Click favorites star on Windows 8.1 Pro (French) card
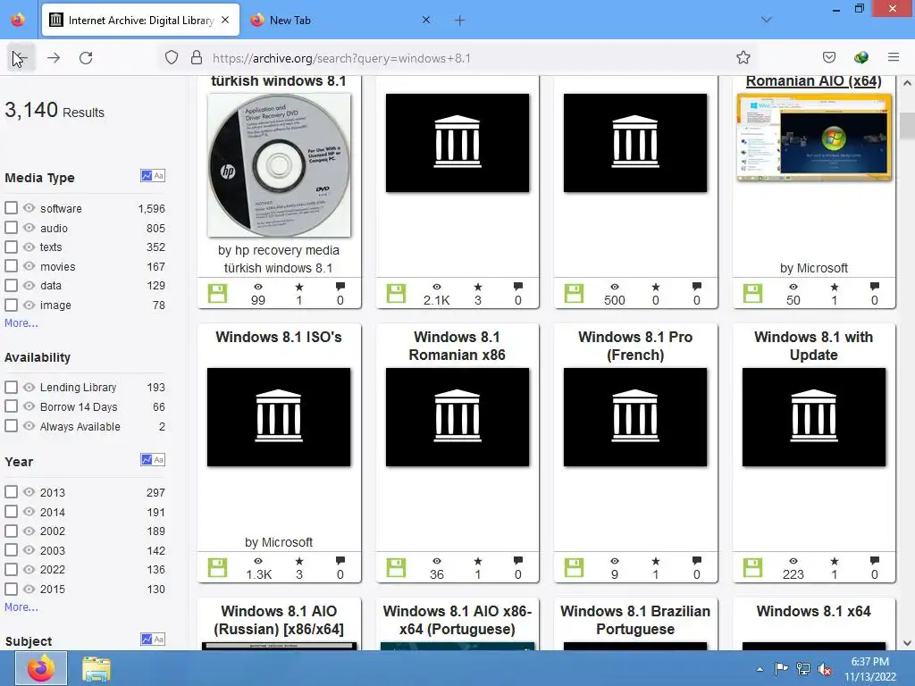The image size is (915, 686). [x=655, y=561]
